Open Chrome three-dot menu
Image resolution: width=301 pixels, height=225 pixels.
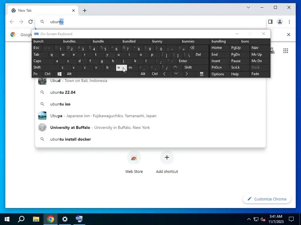(x=289, y=22)
